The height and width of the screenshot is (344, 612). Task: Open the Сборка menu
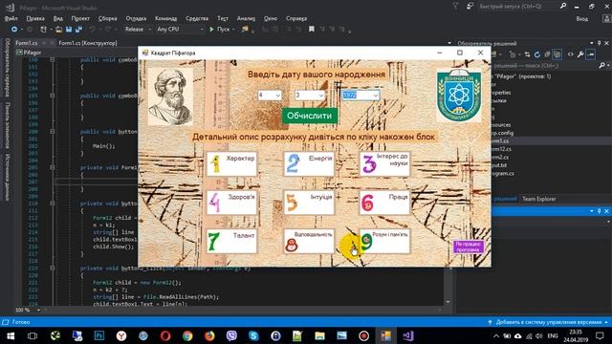pos(108,18)
